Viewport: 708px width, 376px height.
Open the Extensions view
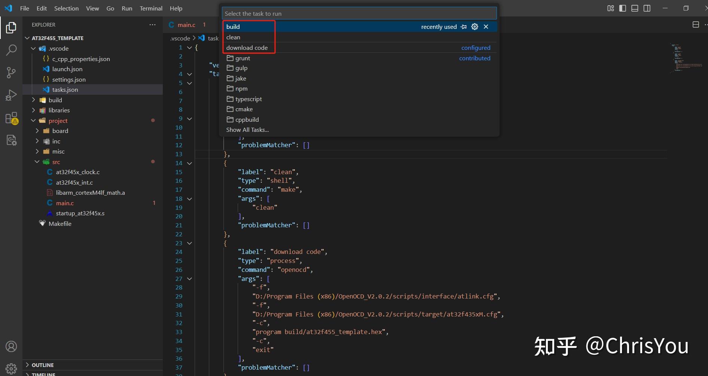pyautogui.click(x=11, y=118)
